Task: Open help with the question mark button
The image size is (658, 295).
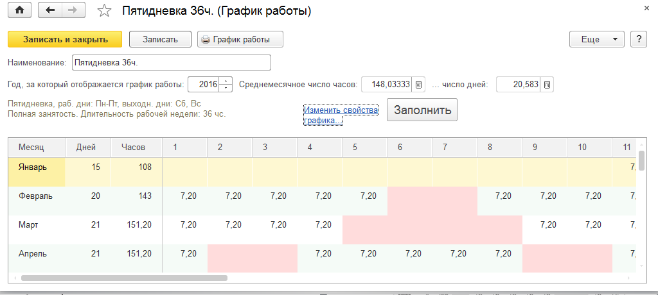Action: 638,39
